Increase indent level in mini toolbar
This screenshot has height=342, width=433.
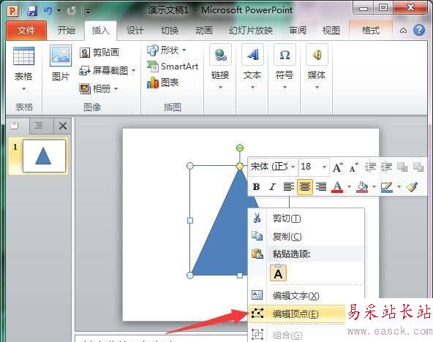(x=386, y=167)
